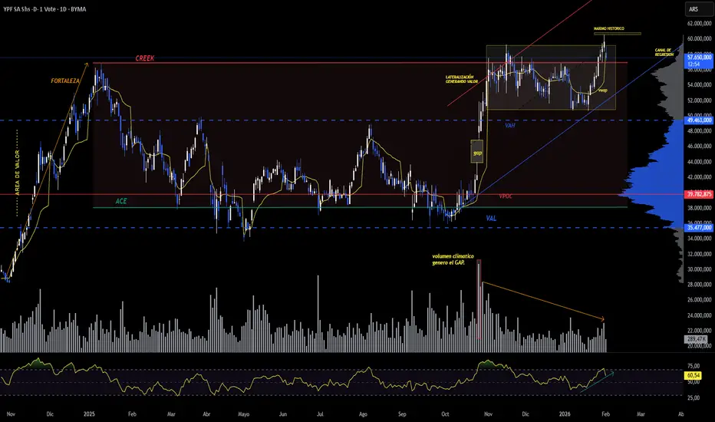715x422 pixels.
Task: Click the 49.463,000 VAH price label
Action: 699,120
